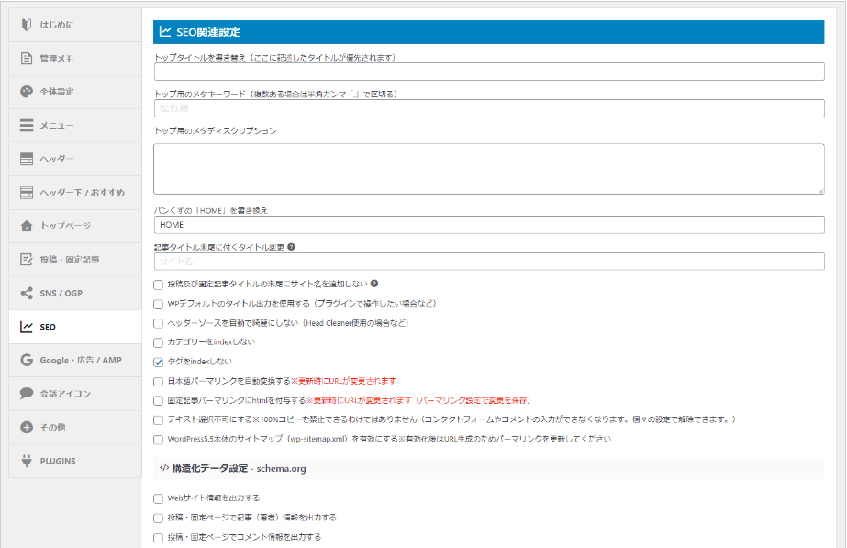Select the その他 tab
847x548 pixels.
[75, 427]
